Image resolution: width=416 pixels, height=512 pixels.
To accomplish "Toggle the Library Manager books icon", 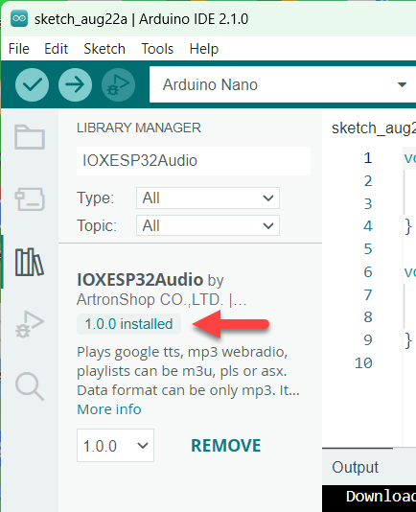I will (x=30, y=262).
